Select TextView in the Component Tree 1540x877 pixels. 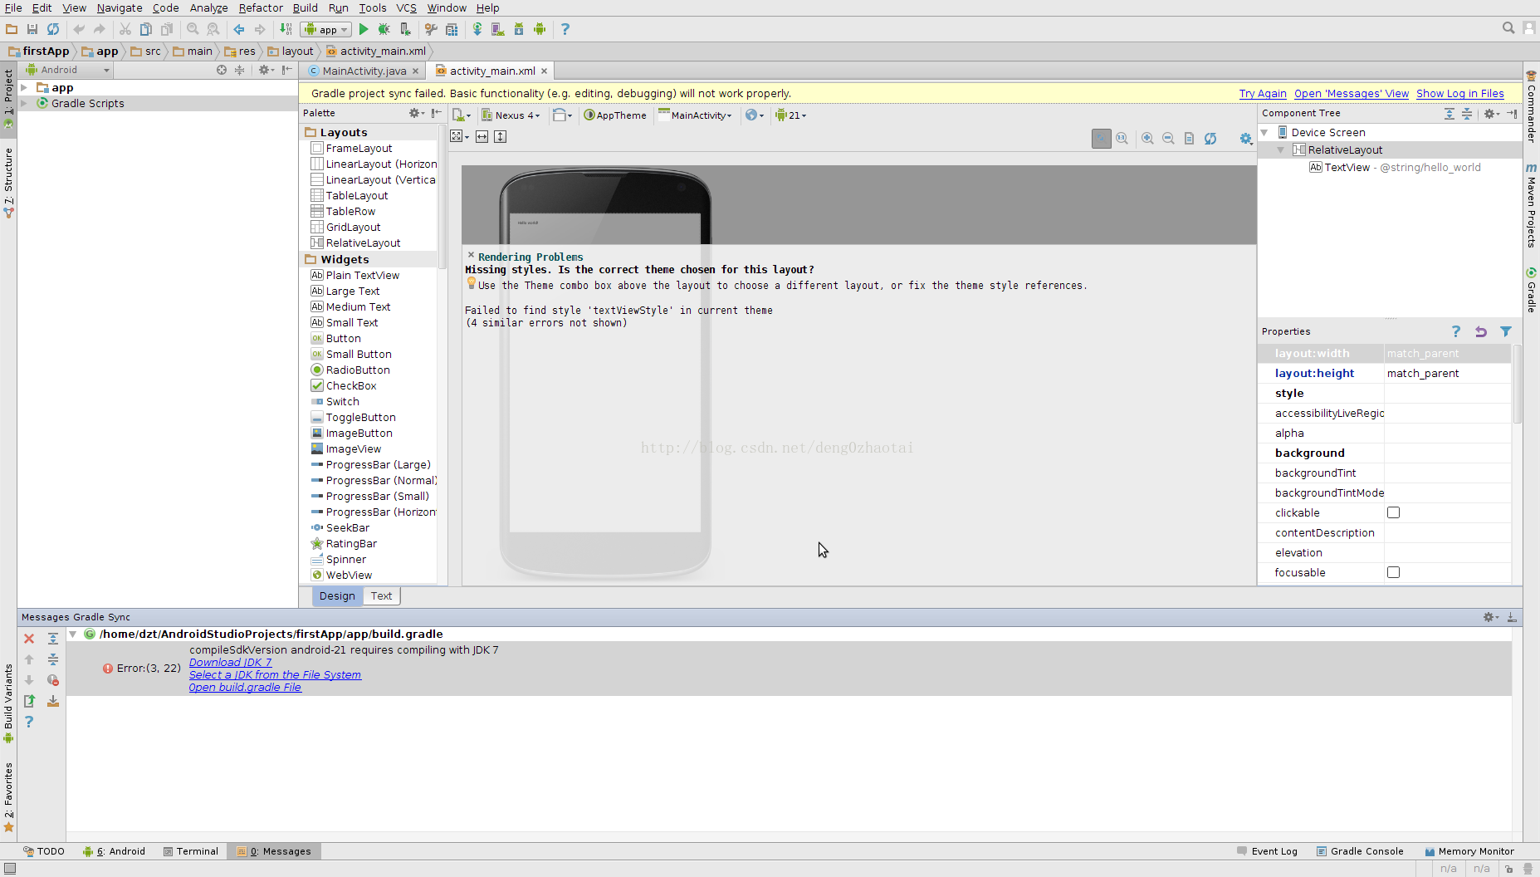click(1395, 167)
